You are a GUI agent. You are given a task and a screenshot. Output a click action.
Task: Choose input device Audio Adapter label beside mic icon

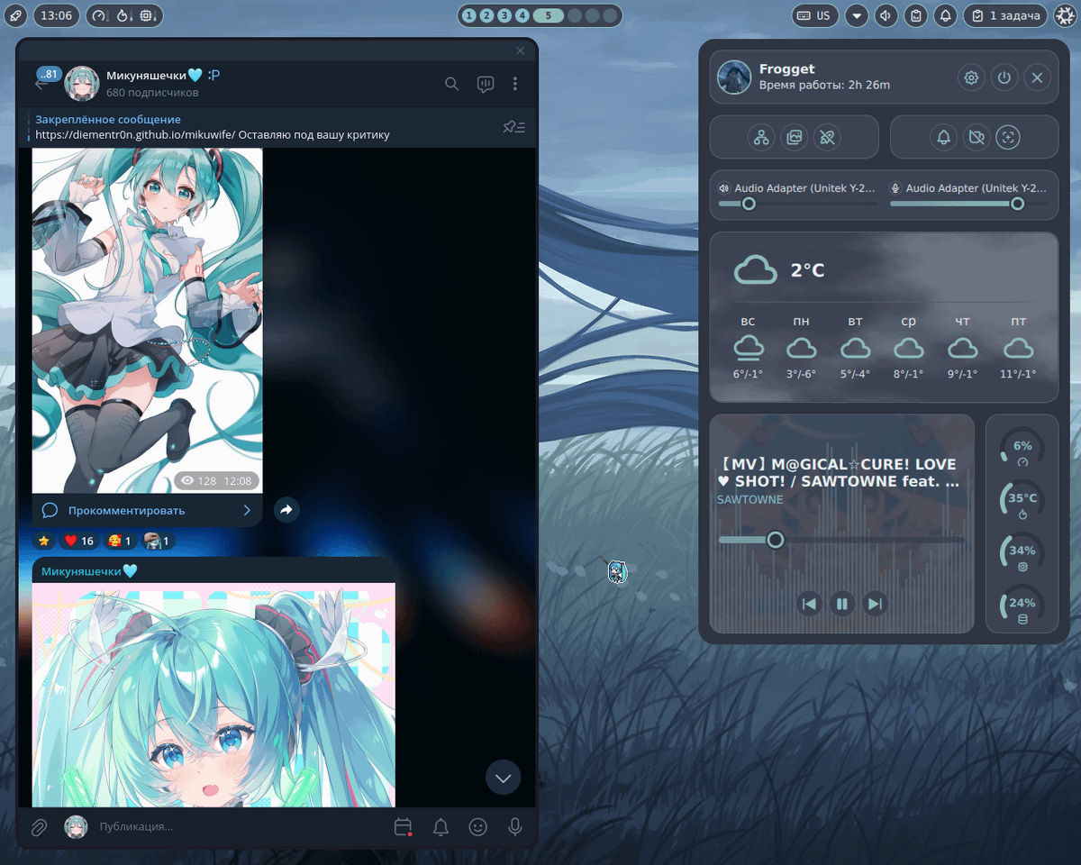pos(977,188)
